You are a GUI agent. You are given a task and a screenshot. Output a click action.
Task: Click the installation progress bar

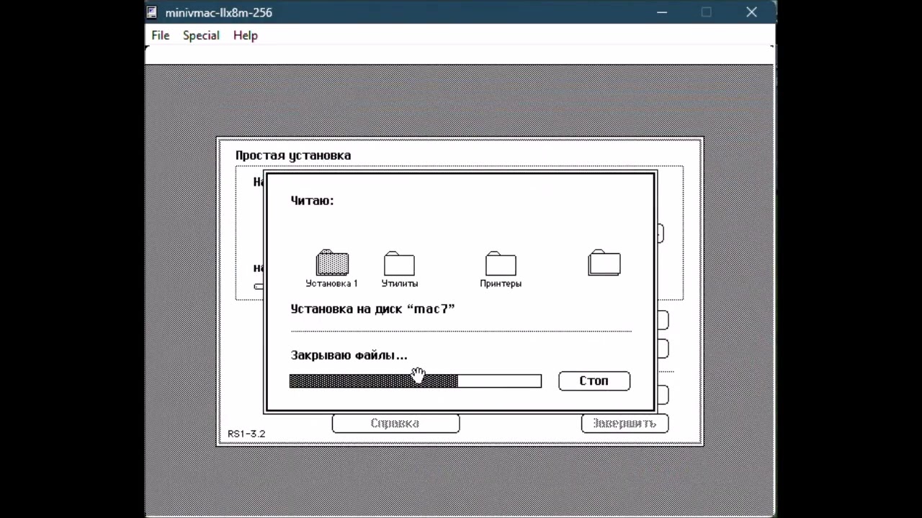416,381
